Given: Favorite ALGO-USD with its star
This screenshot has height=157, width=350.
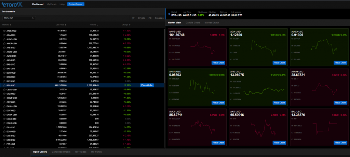Looking at the screenshot, I should click(x=4, y=39).
